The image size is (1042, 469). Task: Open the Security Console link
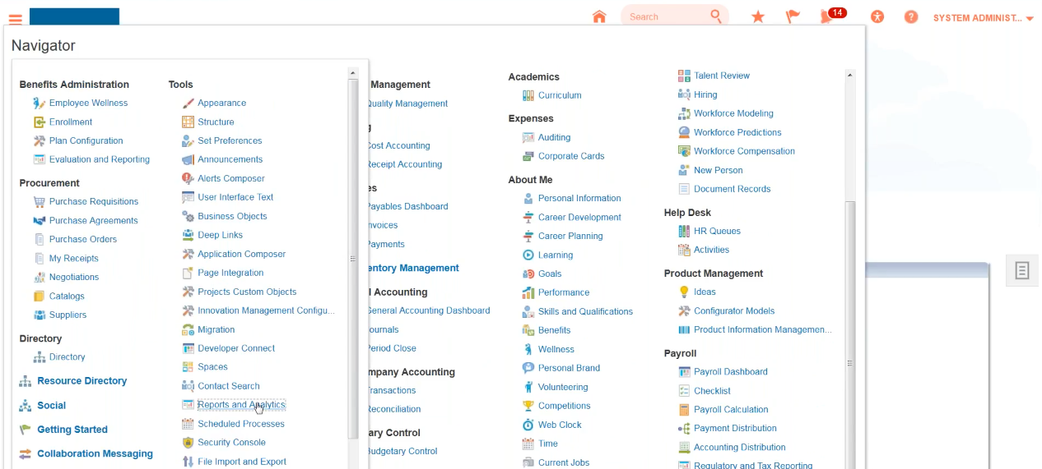(231, 443)
